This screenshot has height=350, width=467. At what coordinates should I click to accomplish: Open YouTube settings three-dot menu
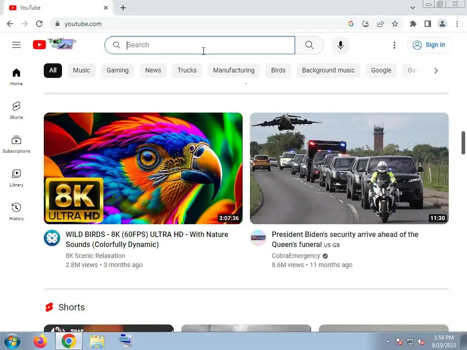coord(394,45)
